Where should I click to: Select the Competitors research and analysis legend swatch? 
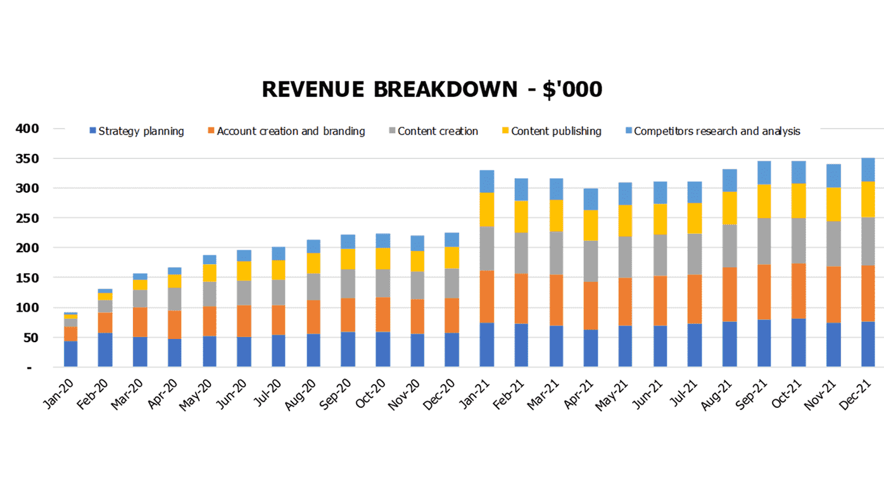tap(629, 131)
